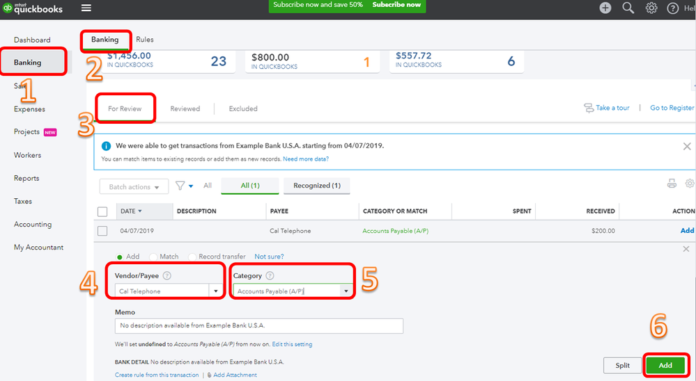
Task: Click the green Add button
Action: [x=665, y=365]
